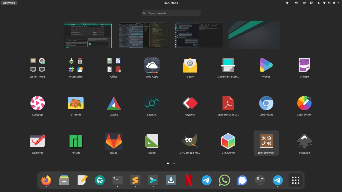Launch gThumb image viewer

point(75,103)
